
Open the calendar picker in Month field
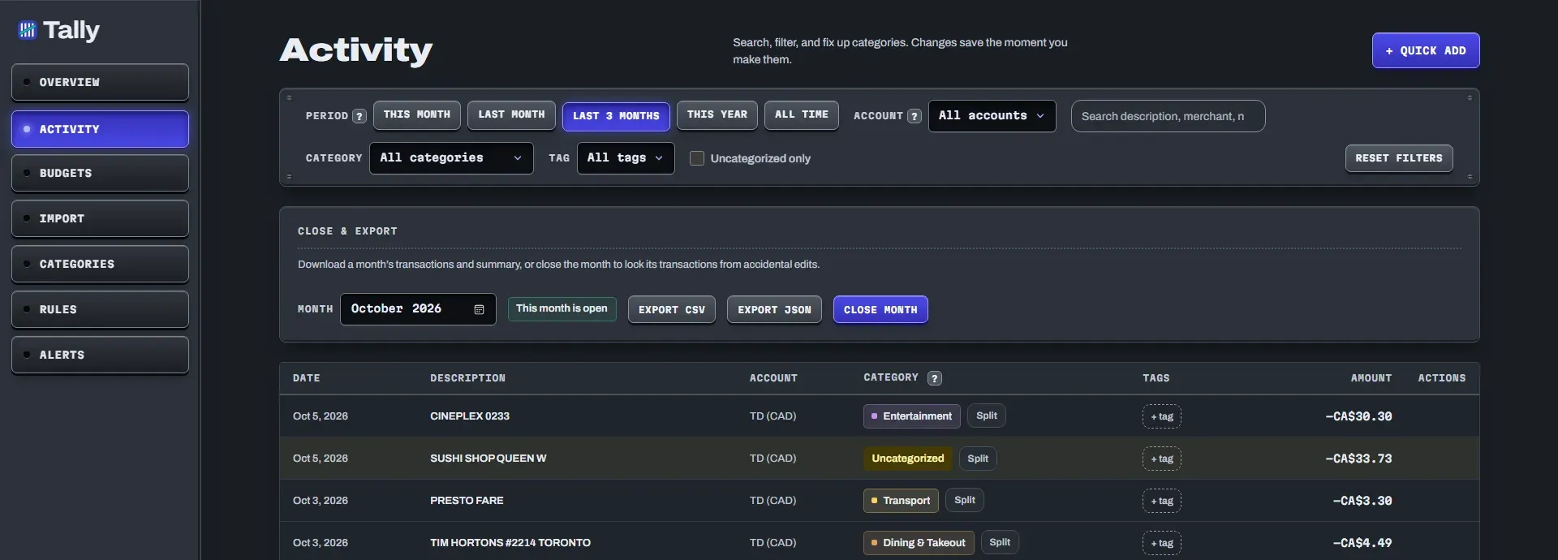pyautogui.click(x=479, y=309)
